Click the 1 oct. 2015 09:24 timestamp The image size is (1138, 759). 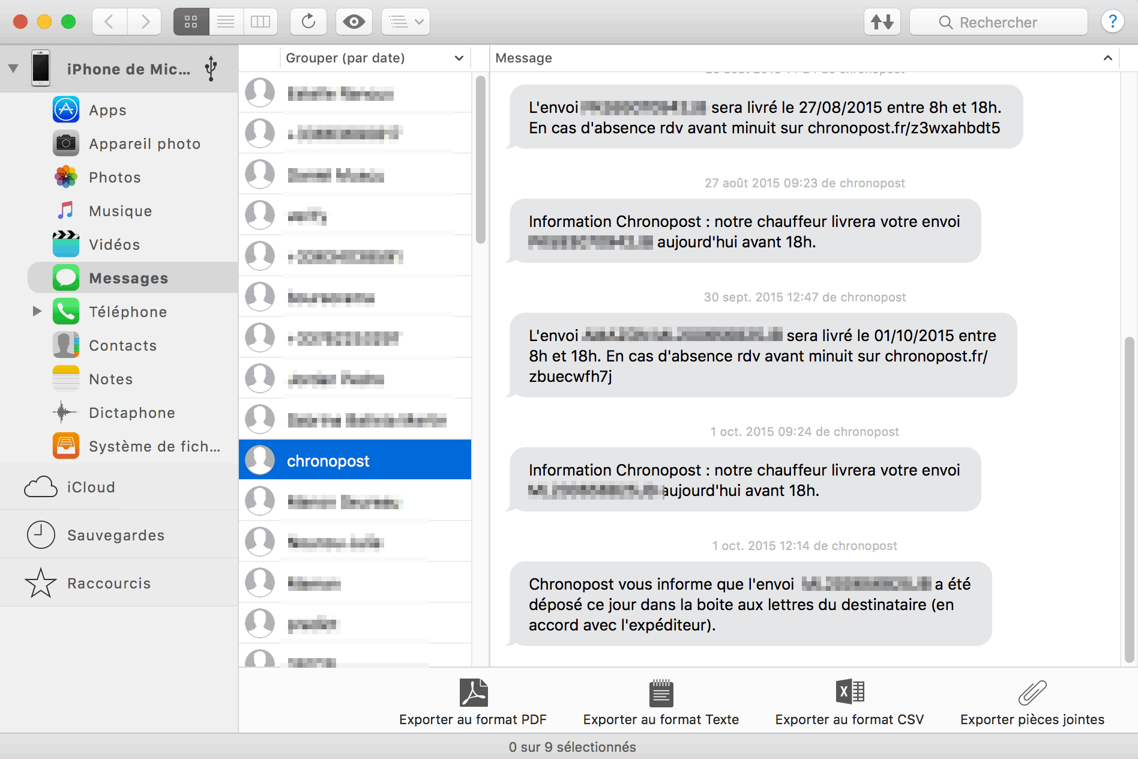[x=804, y=432]
